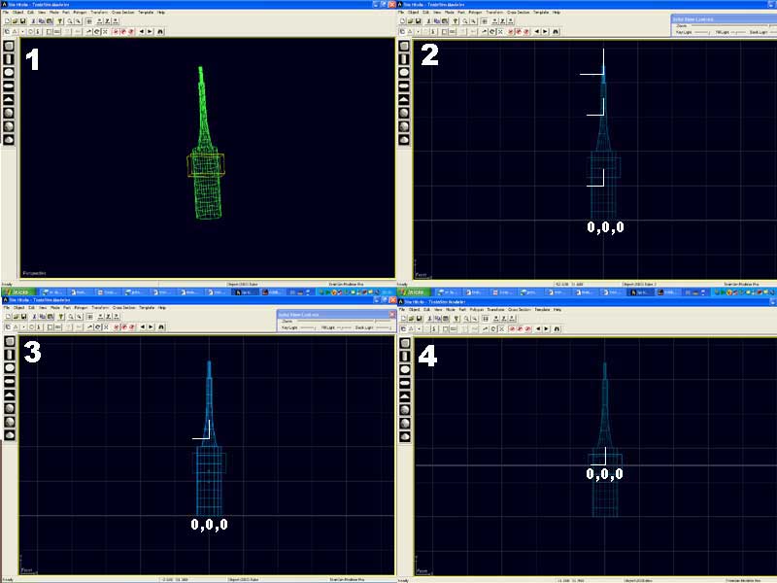
Task: Click the Key Light slider in window 2's panel
Action: point(703,33)
